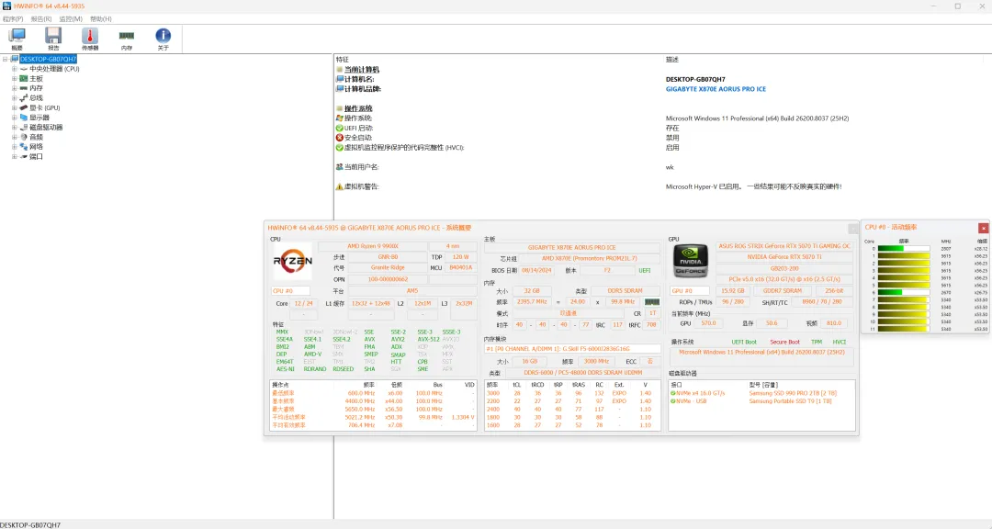
Task: Open the 概要 (Summary) toolbar icon
Action: (x=17, y=36)
